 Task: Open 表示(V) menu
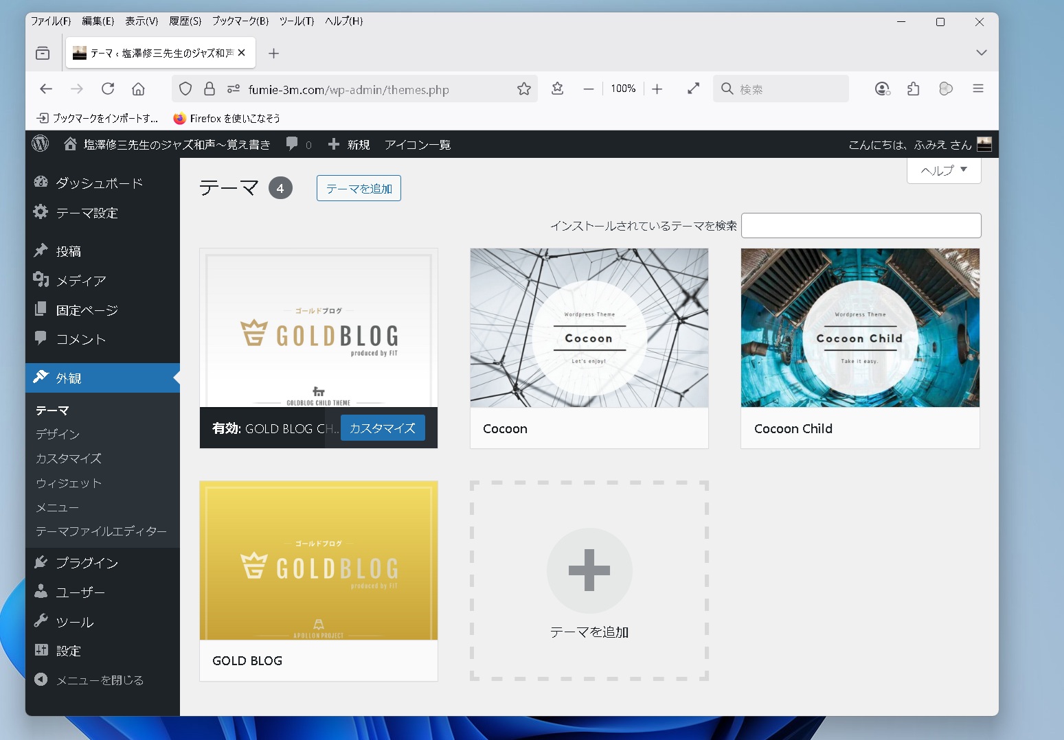(x=142, y=21)
